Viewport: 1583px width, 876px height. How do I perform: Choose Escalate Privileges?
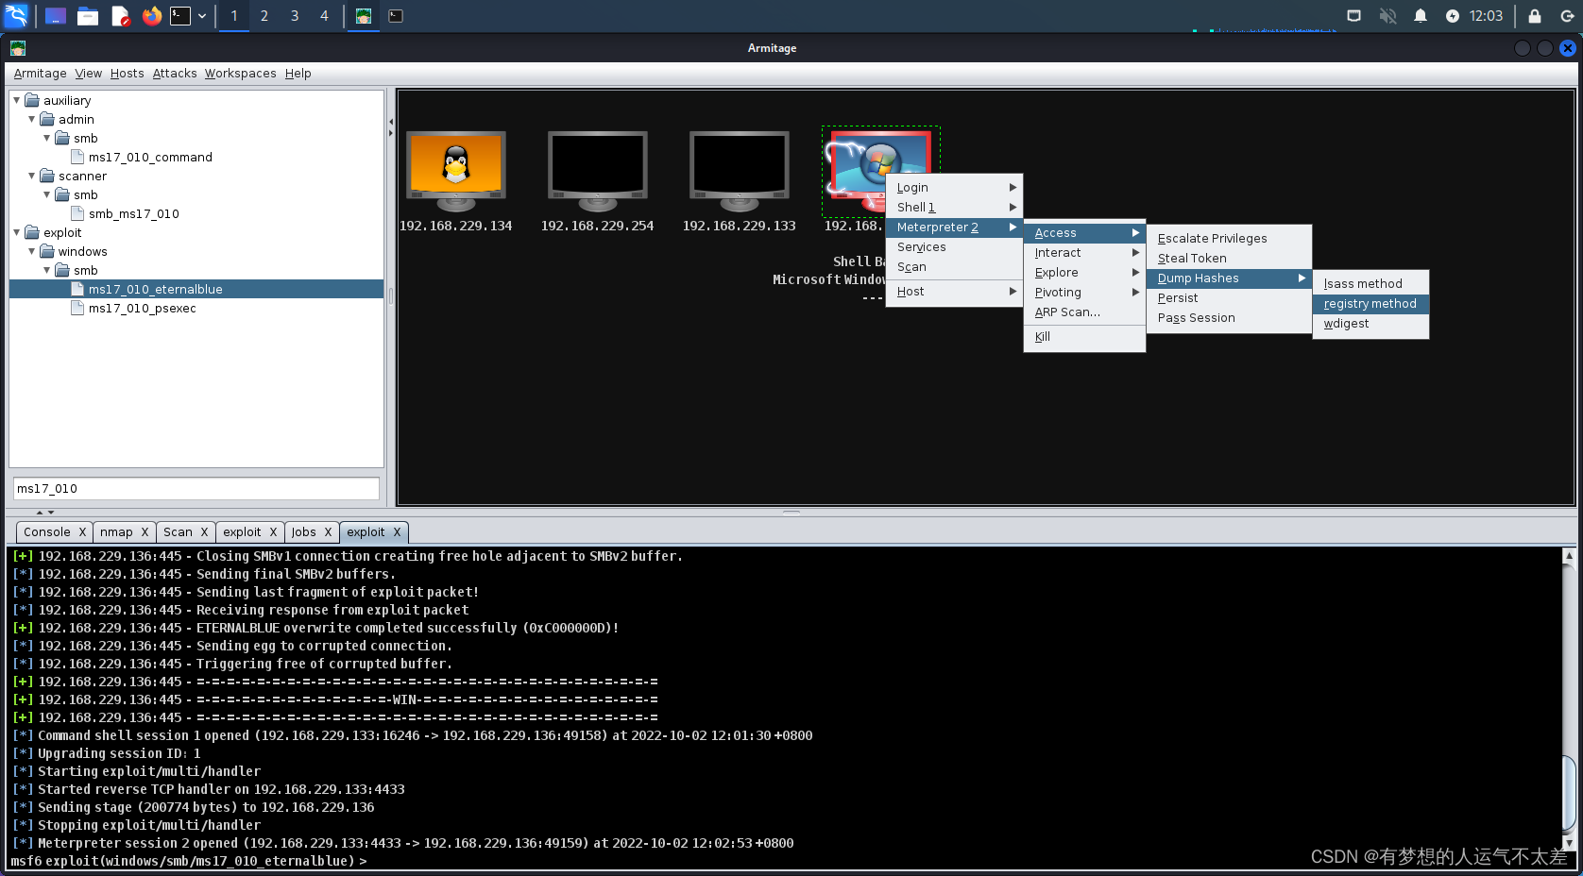1229,239
